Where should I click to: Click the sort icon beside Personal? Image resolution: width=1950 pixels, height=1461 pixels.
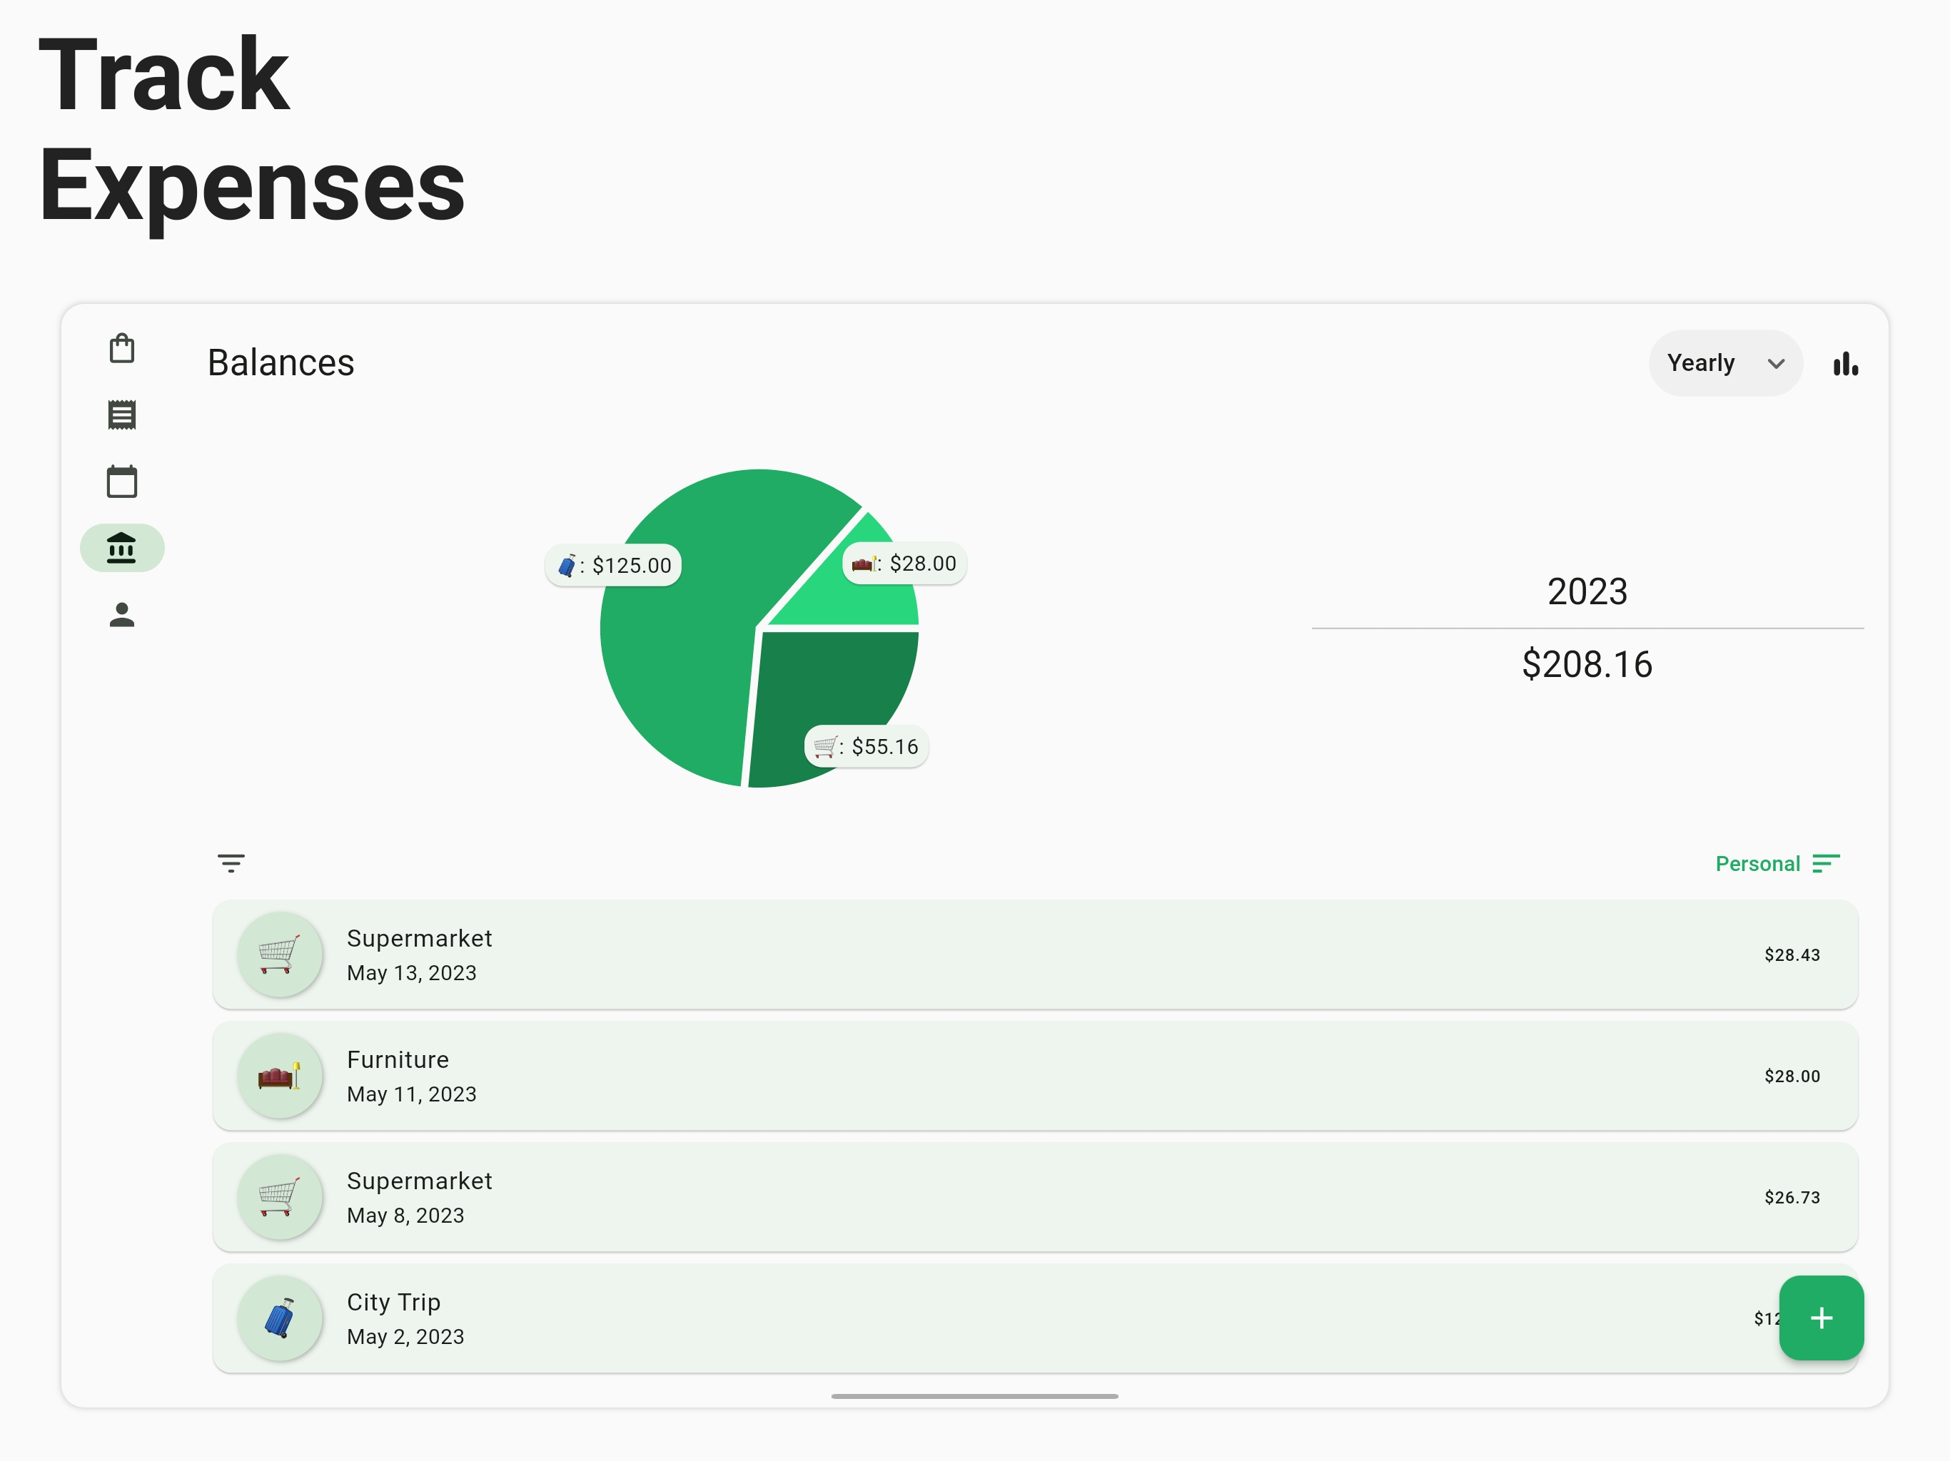pyautogui.click(x=1826, y=864)
